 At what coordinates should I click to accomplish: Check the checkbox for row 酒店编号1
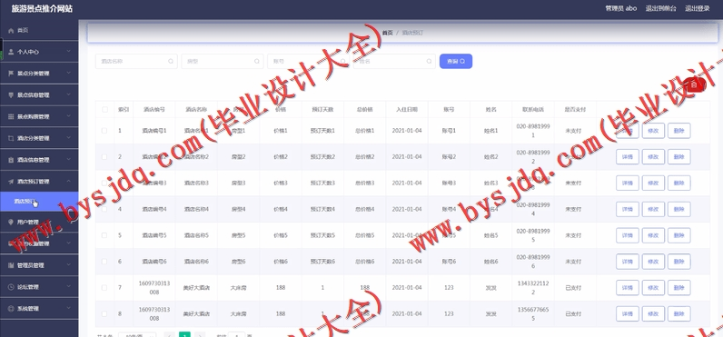pos(104,131)
